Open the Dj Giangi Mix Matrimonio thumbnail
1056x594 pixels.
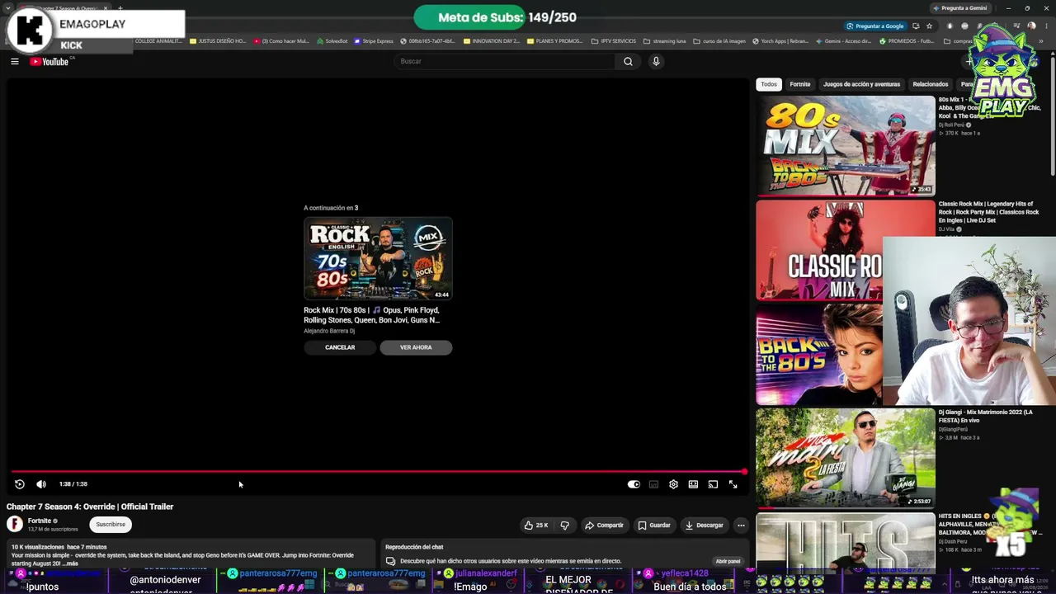point(846,458)
